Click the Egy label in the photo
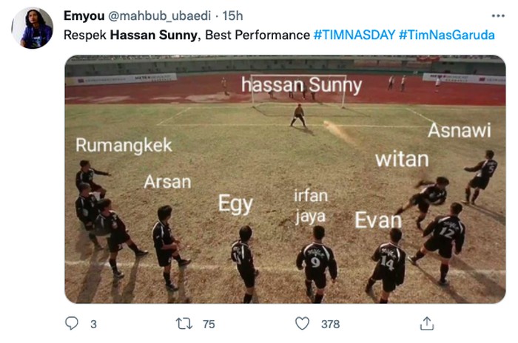Viewport: 518px width, 343px height. [x=235, y=204]
